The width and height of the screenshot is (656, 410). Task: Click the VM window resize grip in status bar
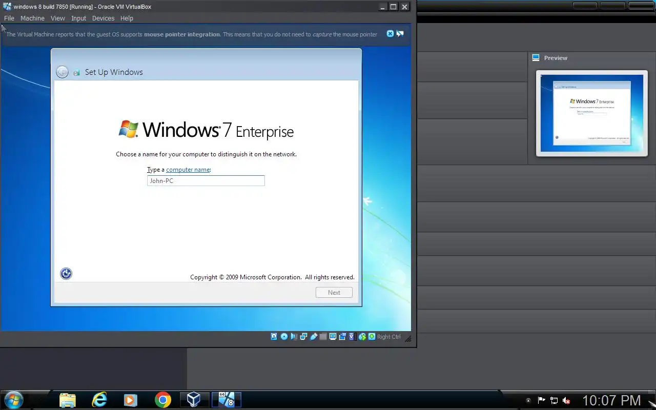(x=408, y=338)
